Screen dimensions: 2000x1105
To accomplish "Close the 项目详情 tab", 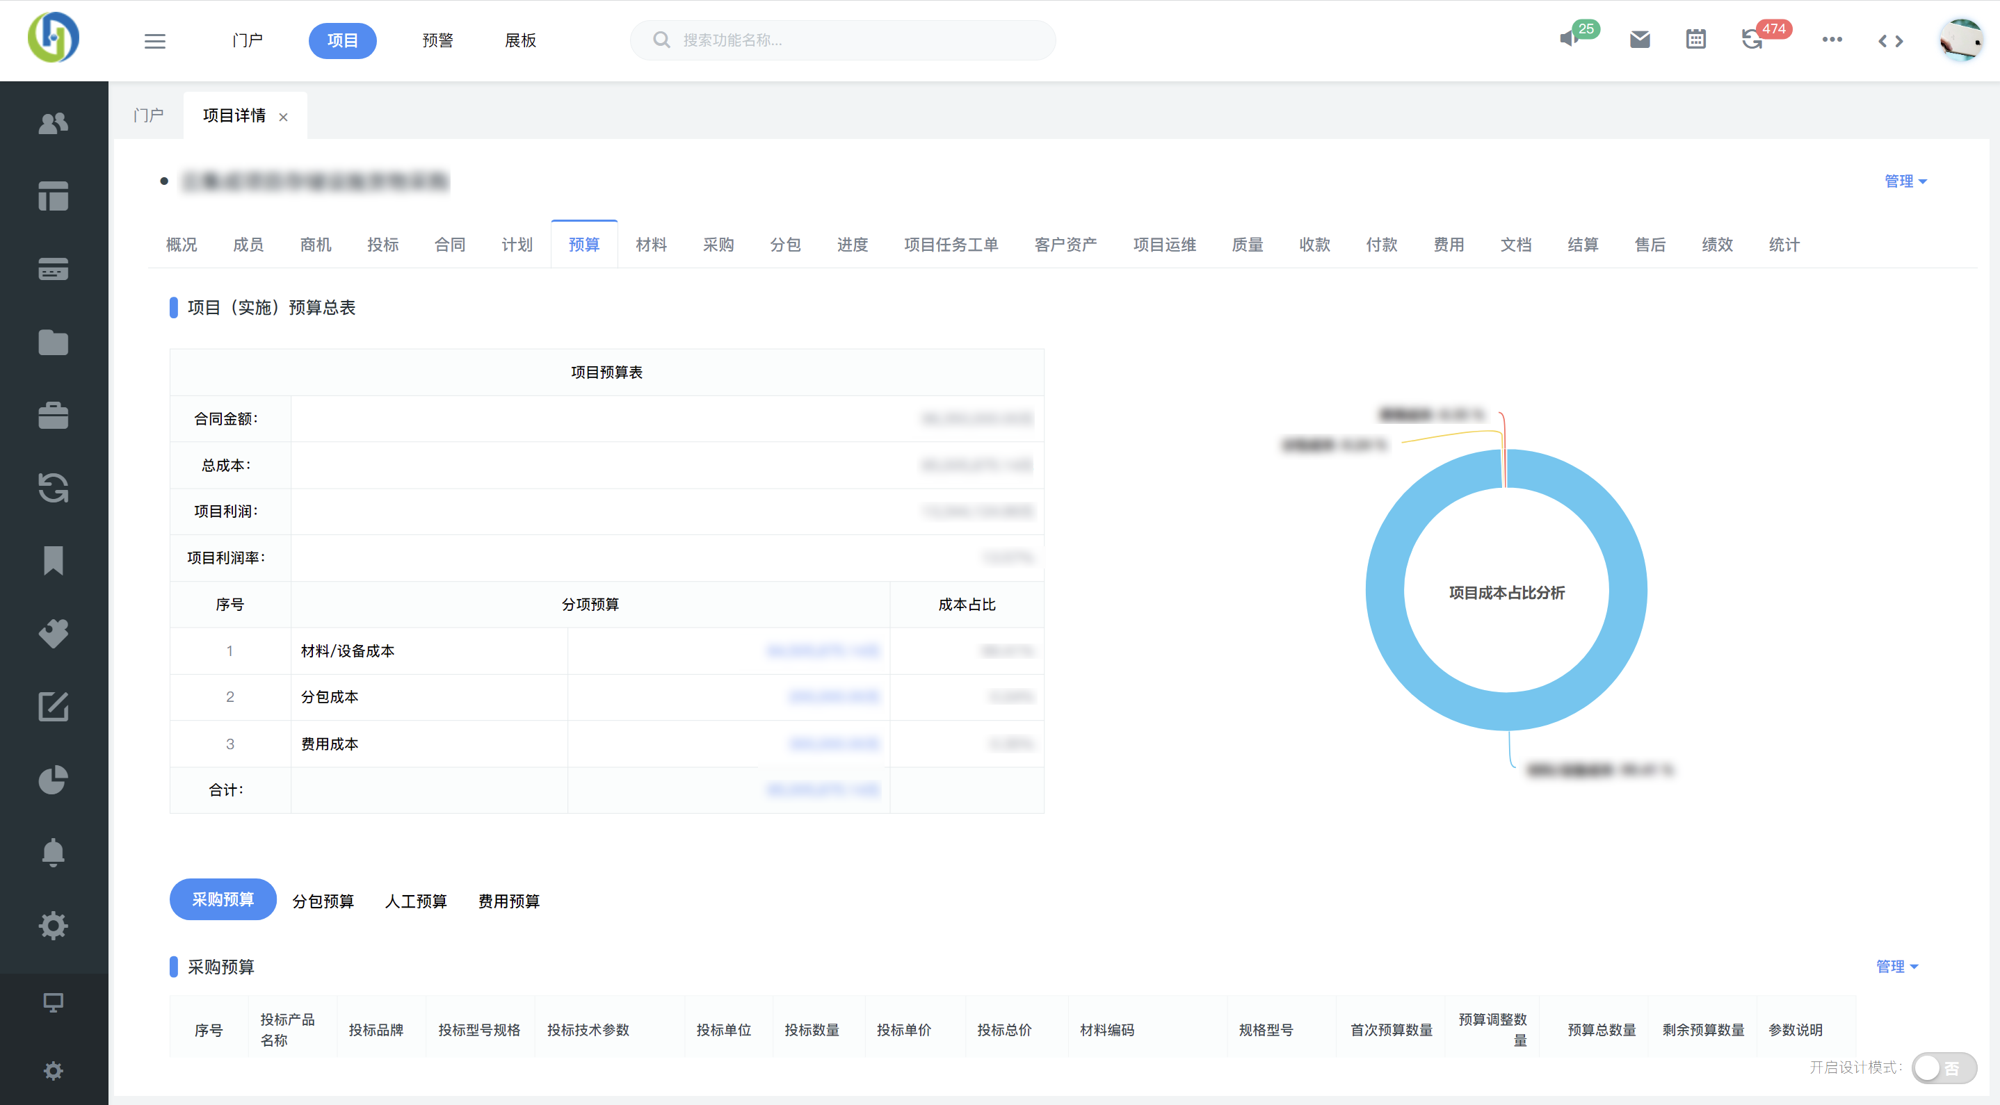I will (284, 117).
